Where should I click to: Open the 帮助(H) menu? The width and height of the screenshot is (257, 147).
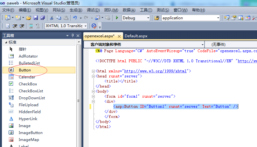pos(198,10)
